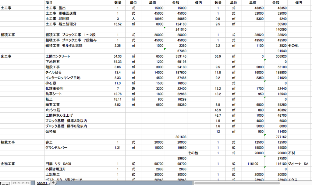Go to the previous sheet tab
Image resolution: width=312 pixels, height=185 pixels.
[19, 183]
